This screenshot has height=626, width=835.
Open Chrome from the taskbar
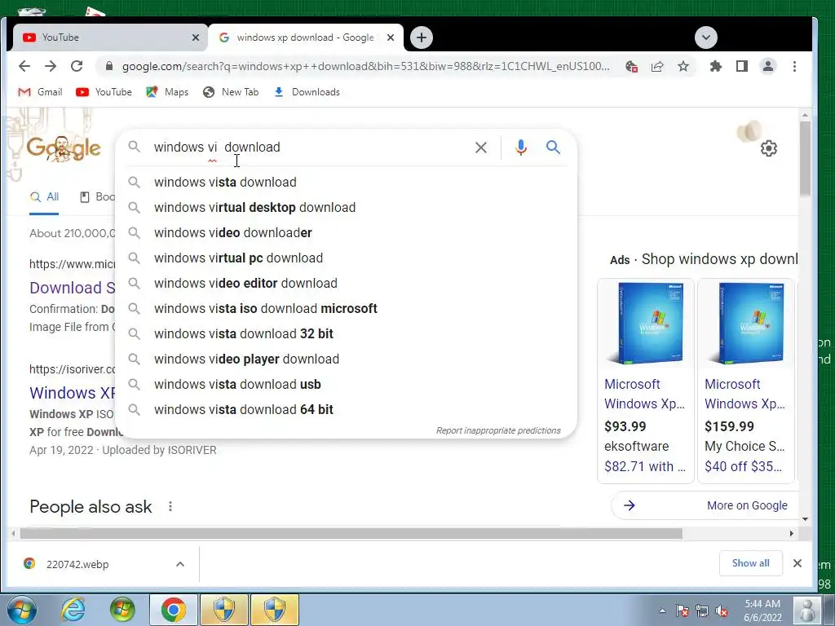(x=173, y=610)
